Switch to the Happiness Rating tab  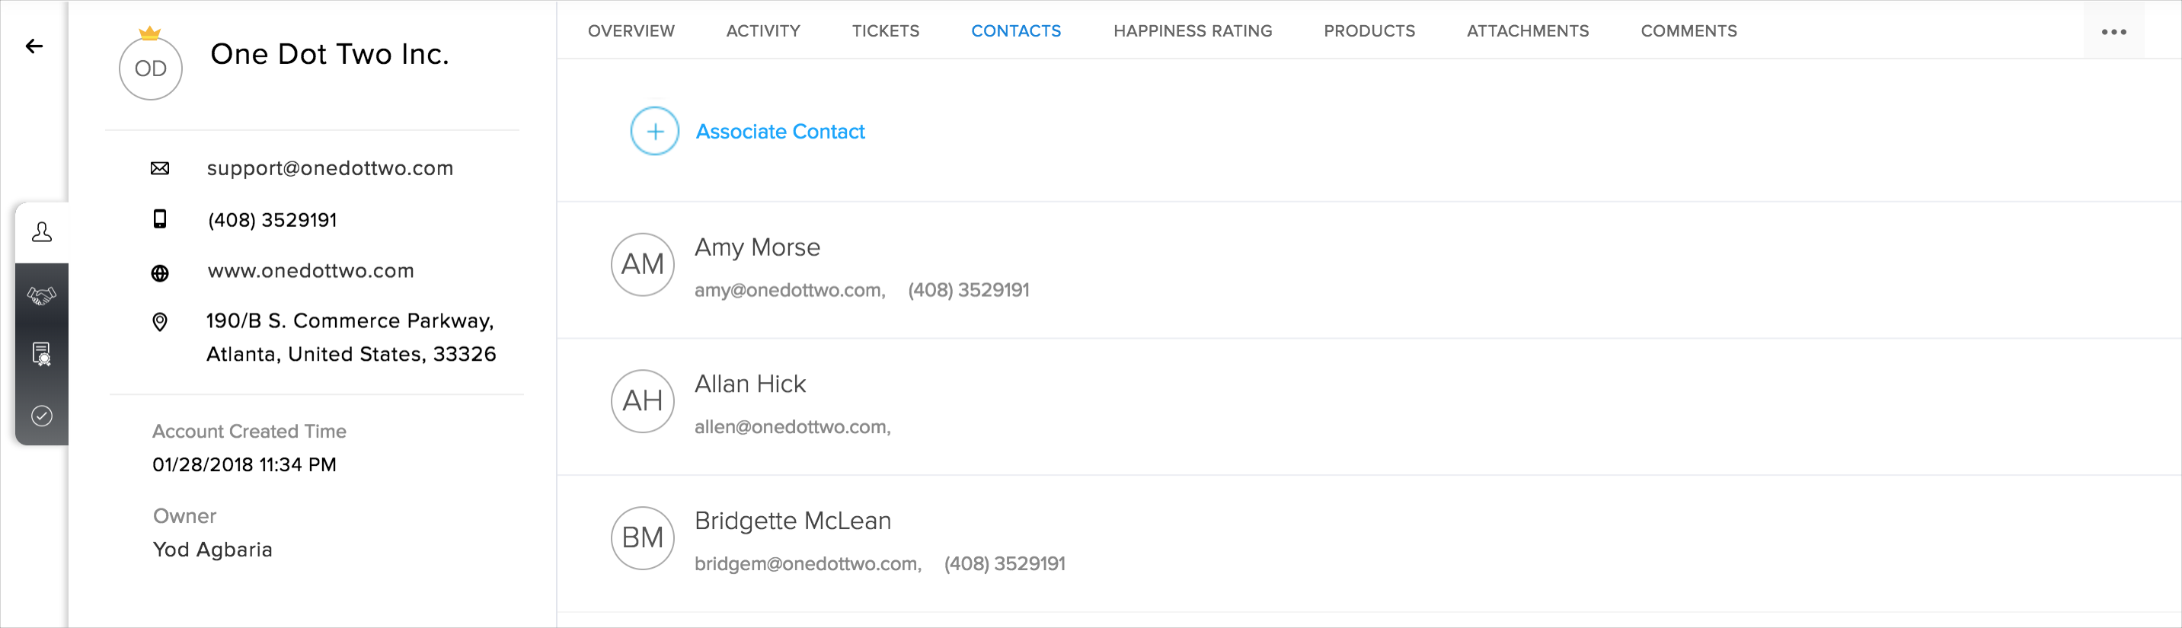point(1192,31)
